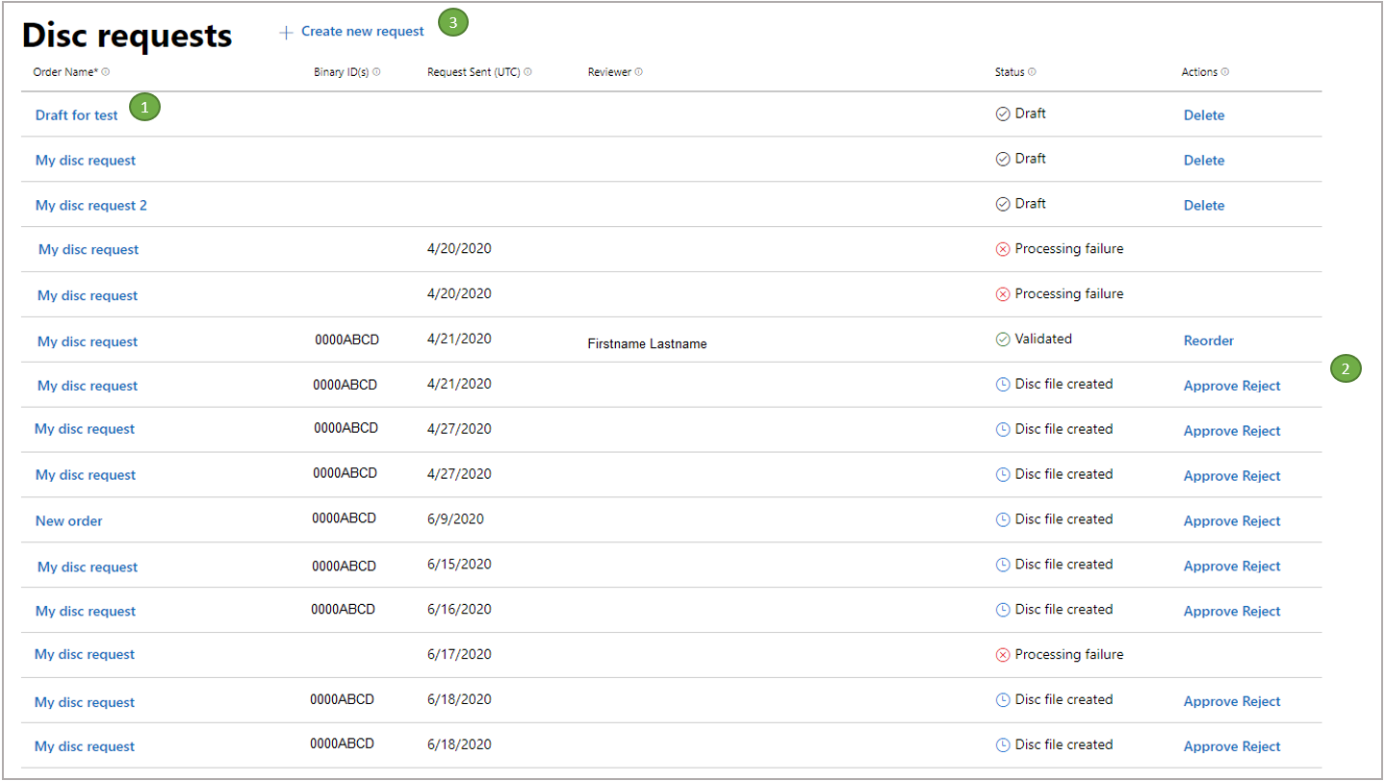Image resolution: width=1385 pixels, height=781 pixels.
Task: Click the green callout marker numbered 2
Action: coord(1347,368)
